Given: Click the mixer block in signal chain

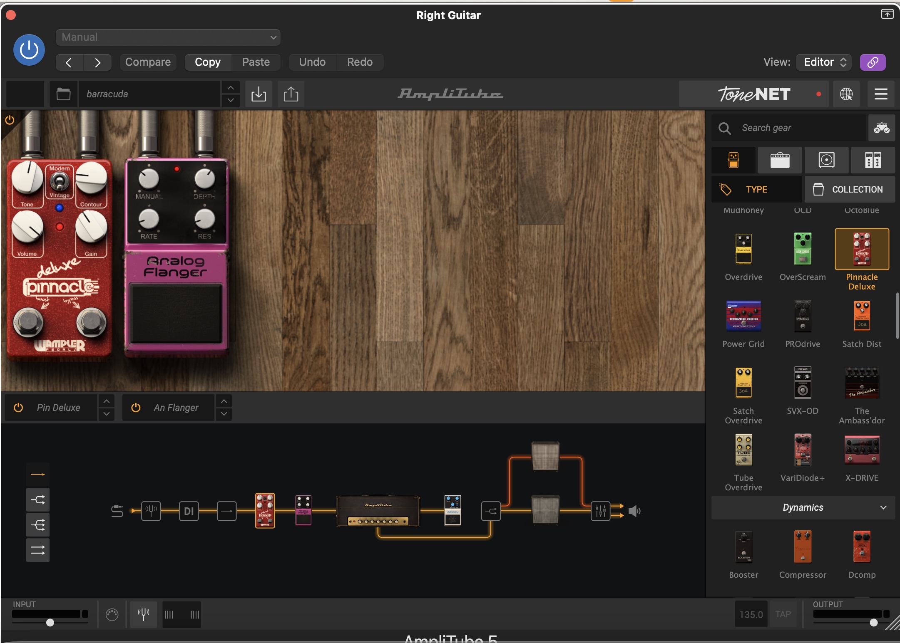Looking at the screenshot, I should pyautogui.click(x=600, y=511).
